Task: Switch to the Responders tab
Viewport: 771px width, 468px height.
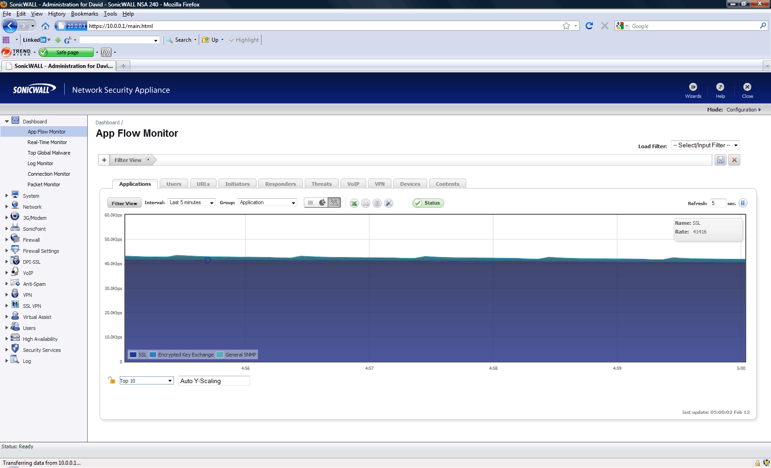Action: pos(280,184)
